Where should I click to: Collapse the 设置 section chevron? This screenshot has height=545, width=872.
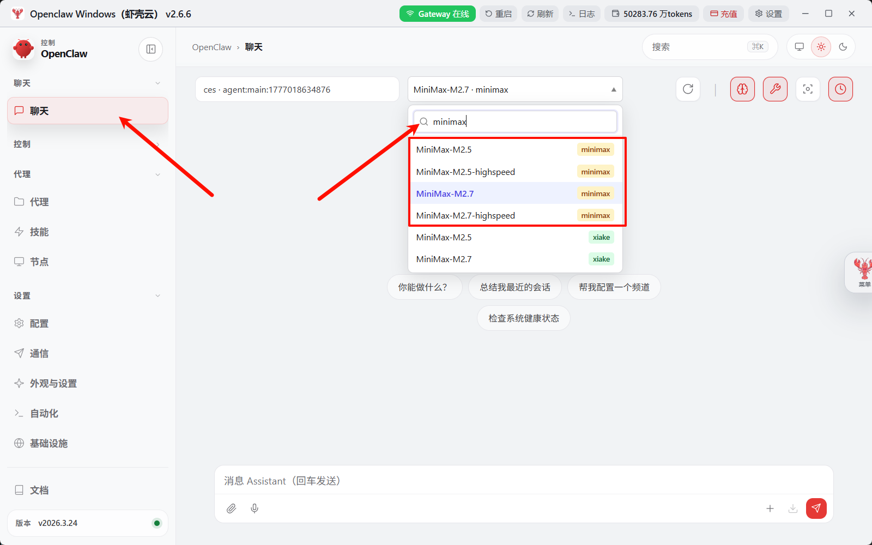(x=158, y=296)
